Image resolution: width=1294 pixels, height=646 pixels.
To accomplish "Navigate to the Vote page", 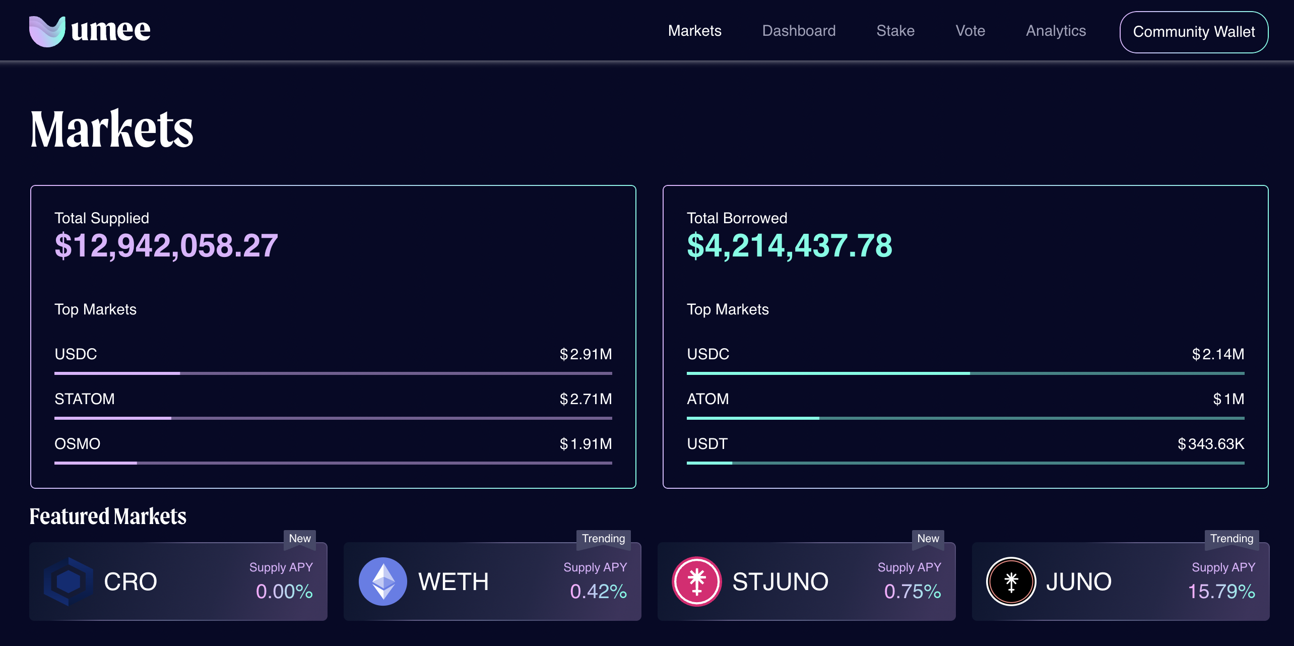I will tap(970, 31).
